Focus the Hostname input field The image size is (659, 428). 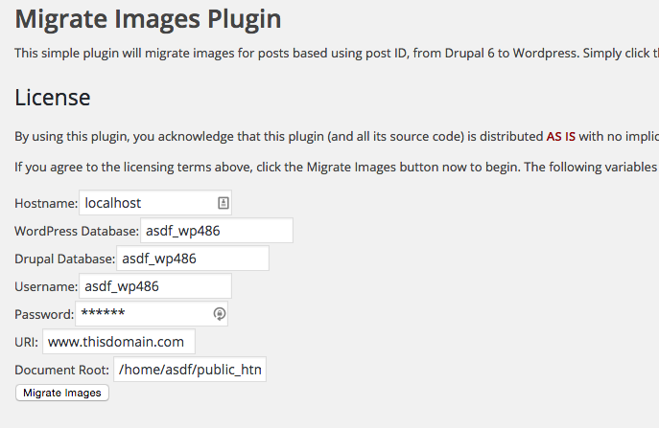155,203
